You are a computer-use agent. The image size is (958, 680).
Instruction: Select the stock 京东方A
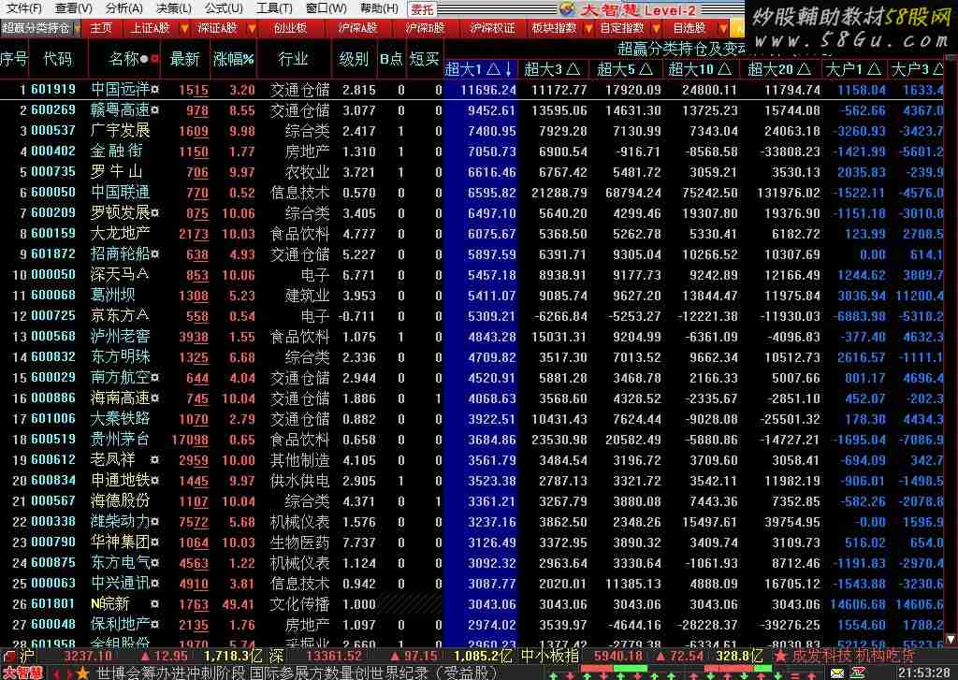tap(120, 316)
